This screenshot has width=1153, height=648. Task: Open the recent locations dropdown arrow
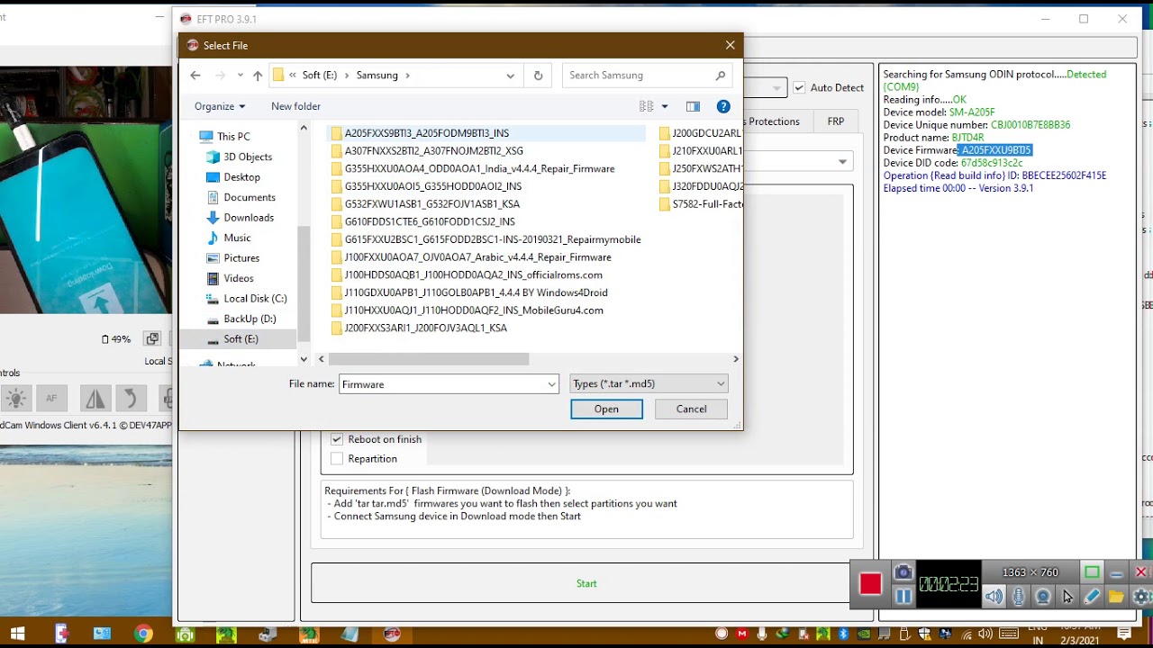click(240, 76)
